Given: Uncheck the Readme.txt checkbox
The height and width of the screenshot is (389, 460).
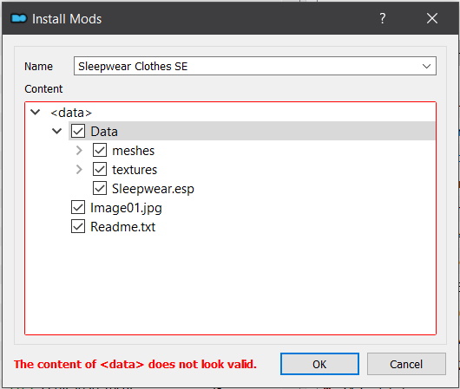Looking at the screenshot, I should click(x=78, y=226).
